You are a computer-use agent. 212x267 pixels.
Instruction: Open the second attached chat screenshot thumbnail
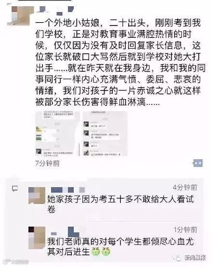tap(105, 134)
